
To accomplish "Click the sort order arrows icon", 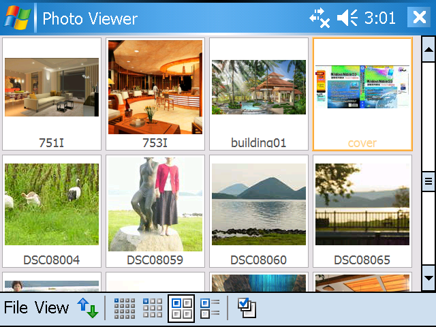I will point(88,308).
